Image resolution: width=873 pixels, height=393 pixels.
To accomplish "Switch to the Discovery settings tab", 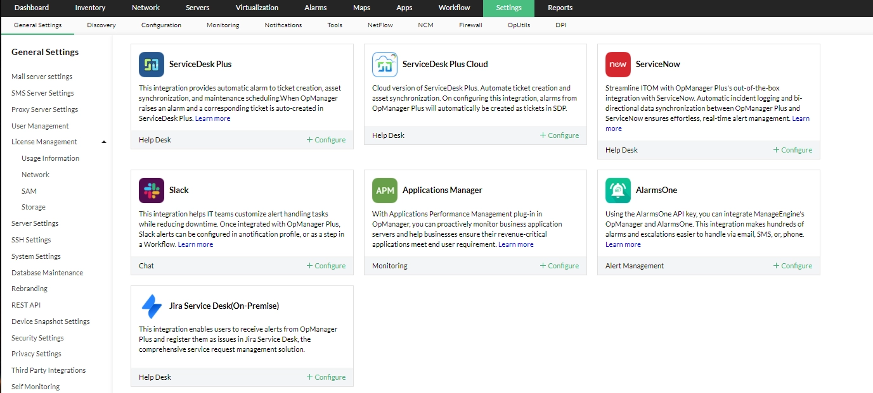I will pos(101,25).
